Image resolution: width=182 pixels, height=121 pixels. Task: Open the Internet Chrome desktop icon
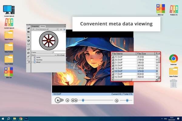tap(174, 59)
